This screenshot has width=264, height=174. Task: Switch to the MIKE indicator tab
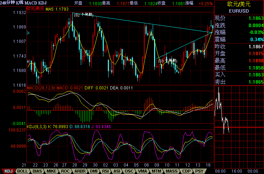point(51,171)
